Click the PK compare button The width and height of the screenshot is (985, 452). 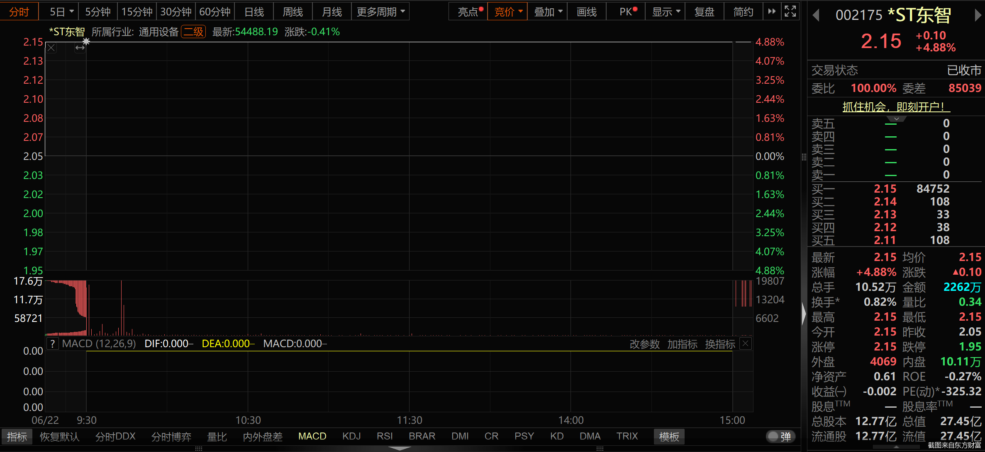click(626, 12)
